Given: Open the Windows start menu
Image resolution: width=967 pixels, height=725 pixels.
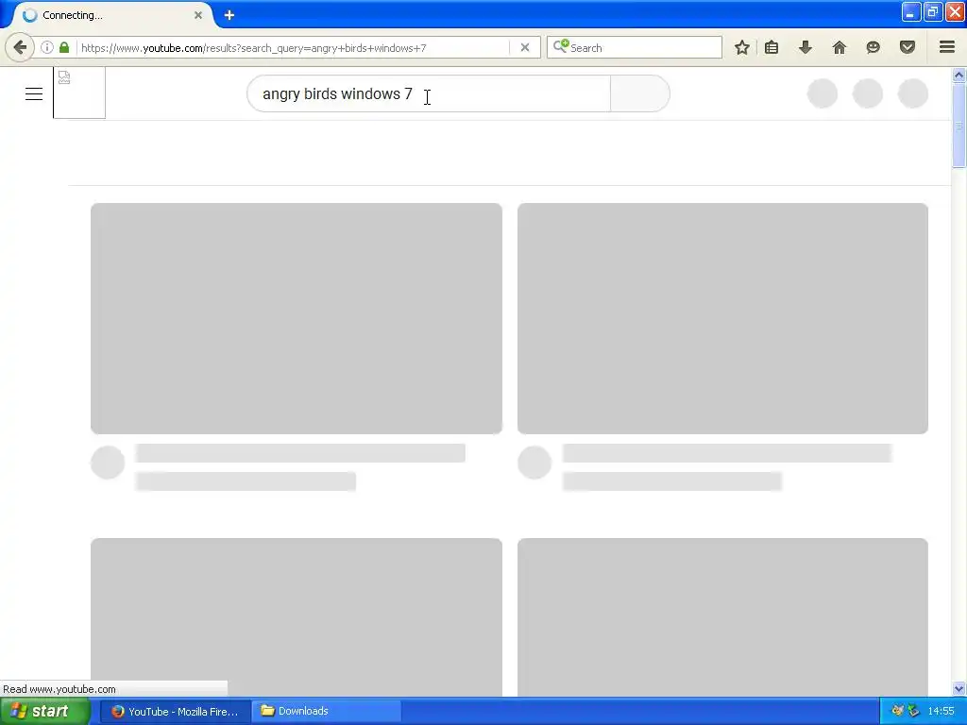Looking at the screenshot, I should [43, 712].
